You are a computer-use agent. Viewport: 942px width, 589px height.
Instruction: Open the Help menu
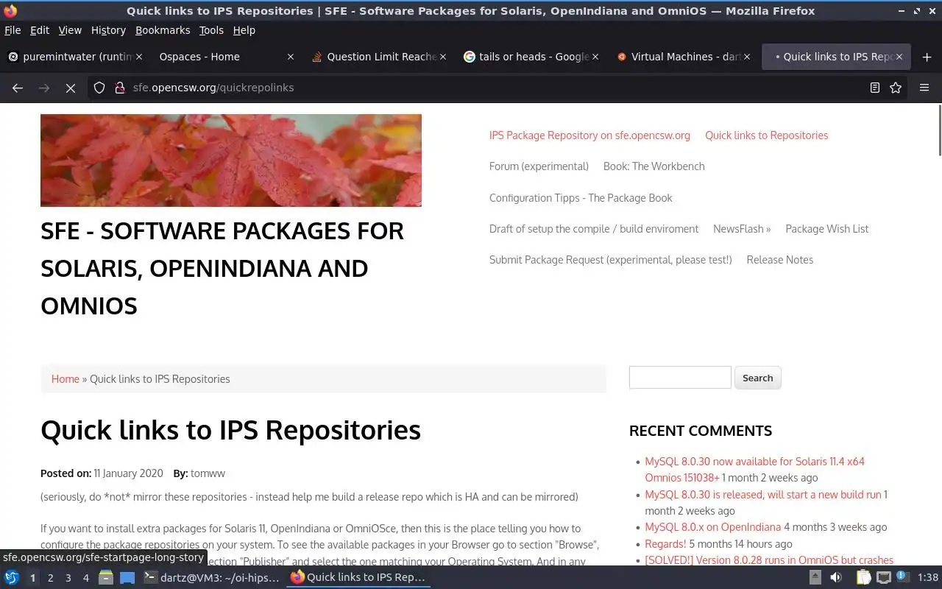[244, 30]
